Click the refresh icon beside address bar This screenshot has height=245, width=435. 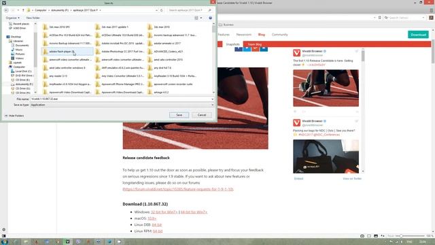pyautogui.click(x=162, y=10)
